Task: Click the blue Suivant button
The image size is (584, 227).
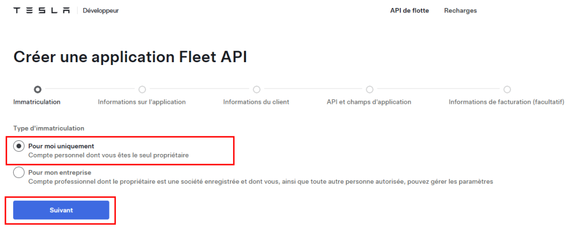Action: pyautogui.click(x=61, y=210)
